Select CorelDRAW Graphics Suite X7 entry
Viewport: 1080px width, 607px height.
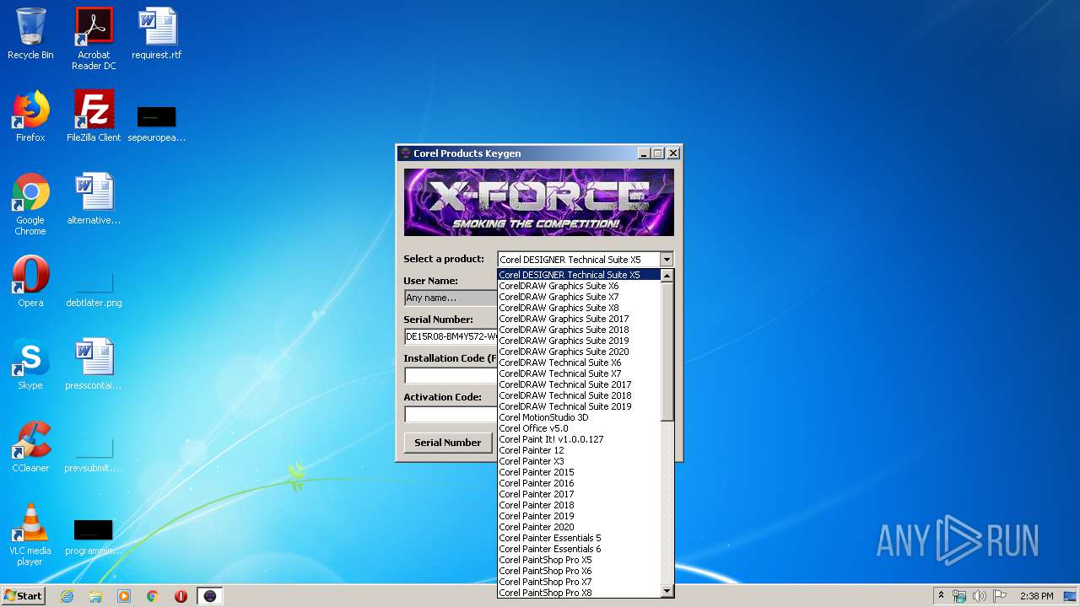coord(579,297)
